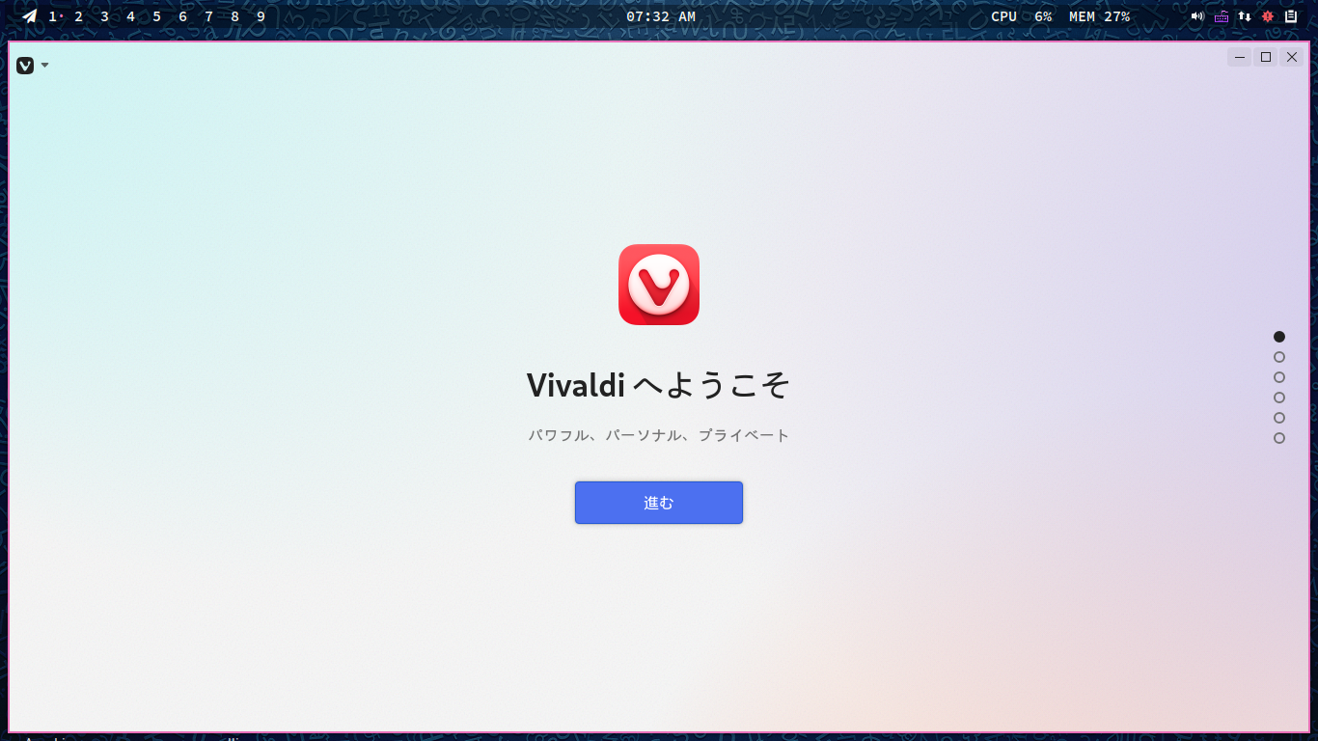
Task: Switch to workspace 5
Action: (x=157, y=16)
